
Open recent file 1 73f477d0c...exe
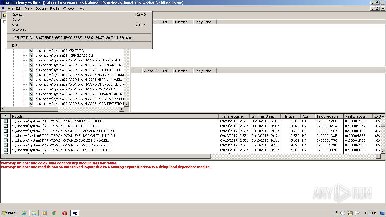pyautogui.click(x=79, y=38)
